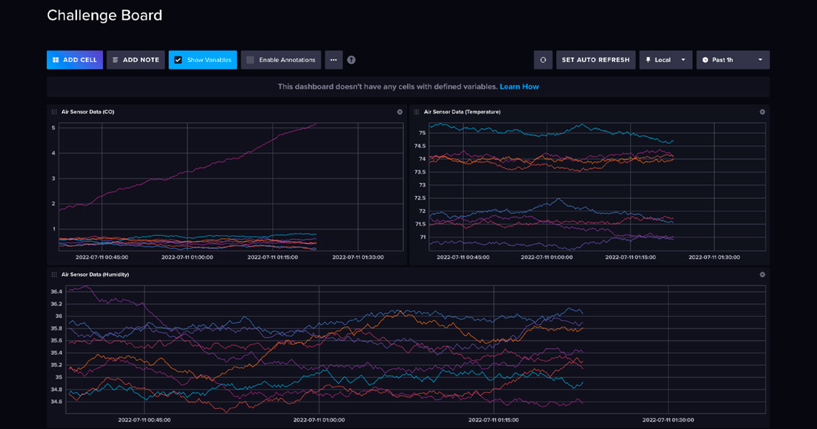The image size is (817, 429).
Task: Open settings gear on Temperature cell
Action: [763, 112]
